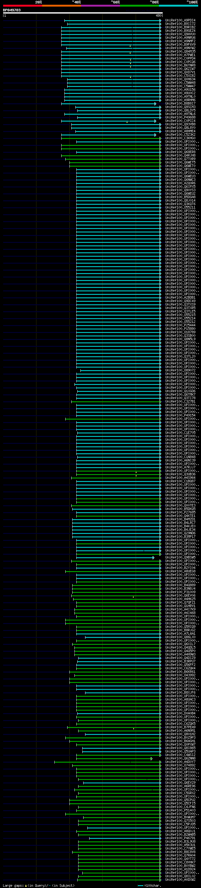Select the UniRef100_B6TNR8 label
This screenshot has height=888, width=201.
[x=180, y=66]
